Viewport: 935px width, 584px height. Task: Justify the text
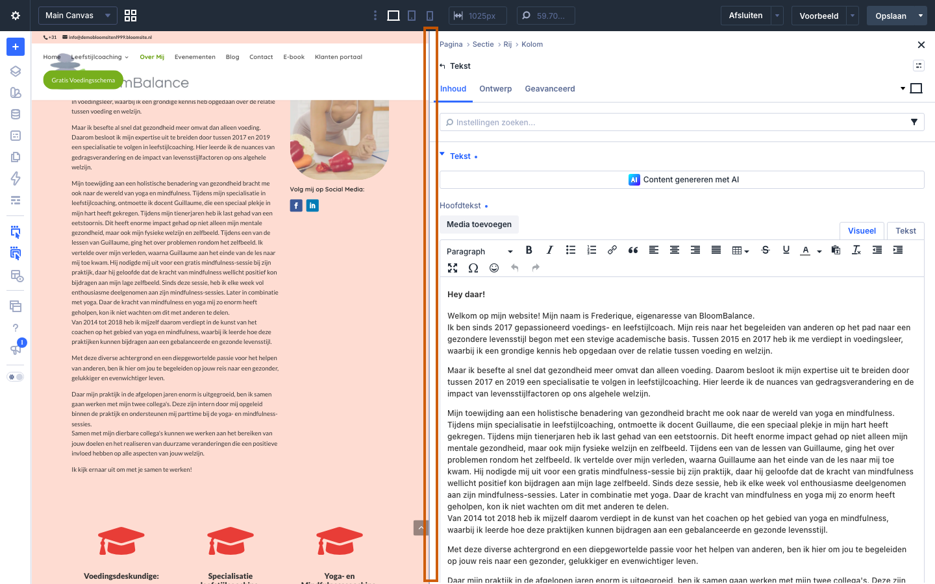point(716,250)
